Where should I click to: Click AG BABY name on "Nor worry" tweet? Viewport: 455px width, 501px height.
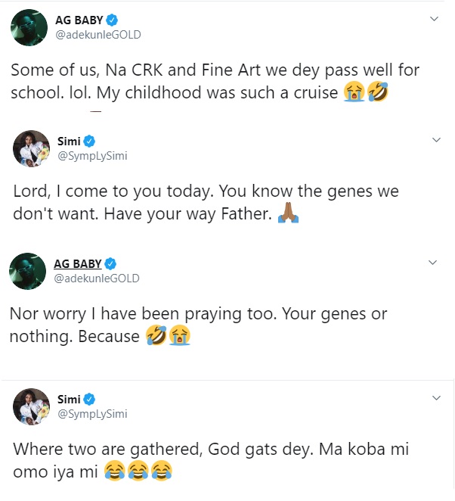point(78,263)
